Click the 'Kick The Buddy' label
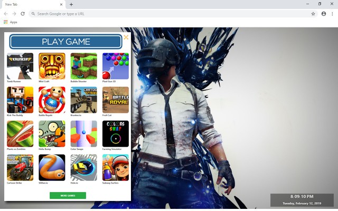This screenshot has width=338, height=211. coord(15,115)
